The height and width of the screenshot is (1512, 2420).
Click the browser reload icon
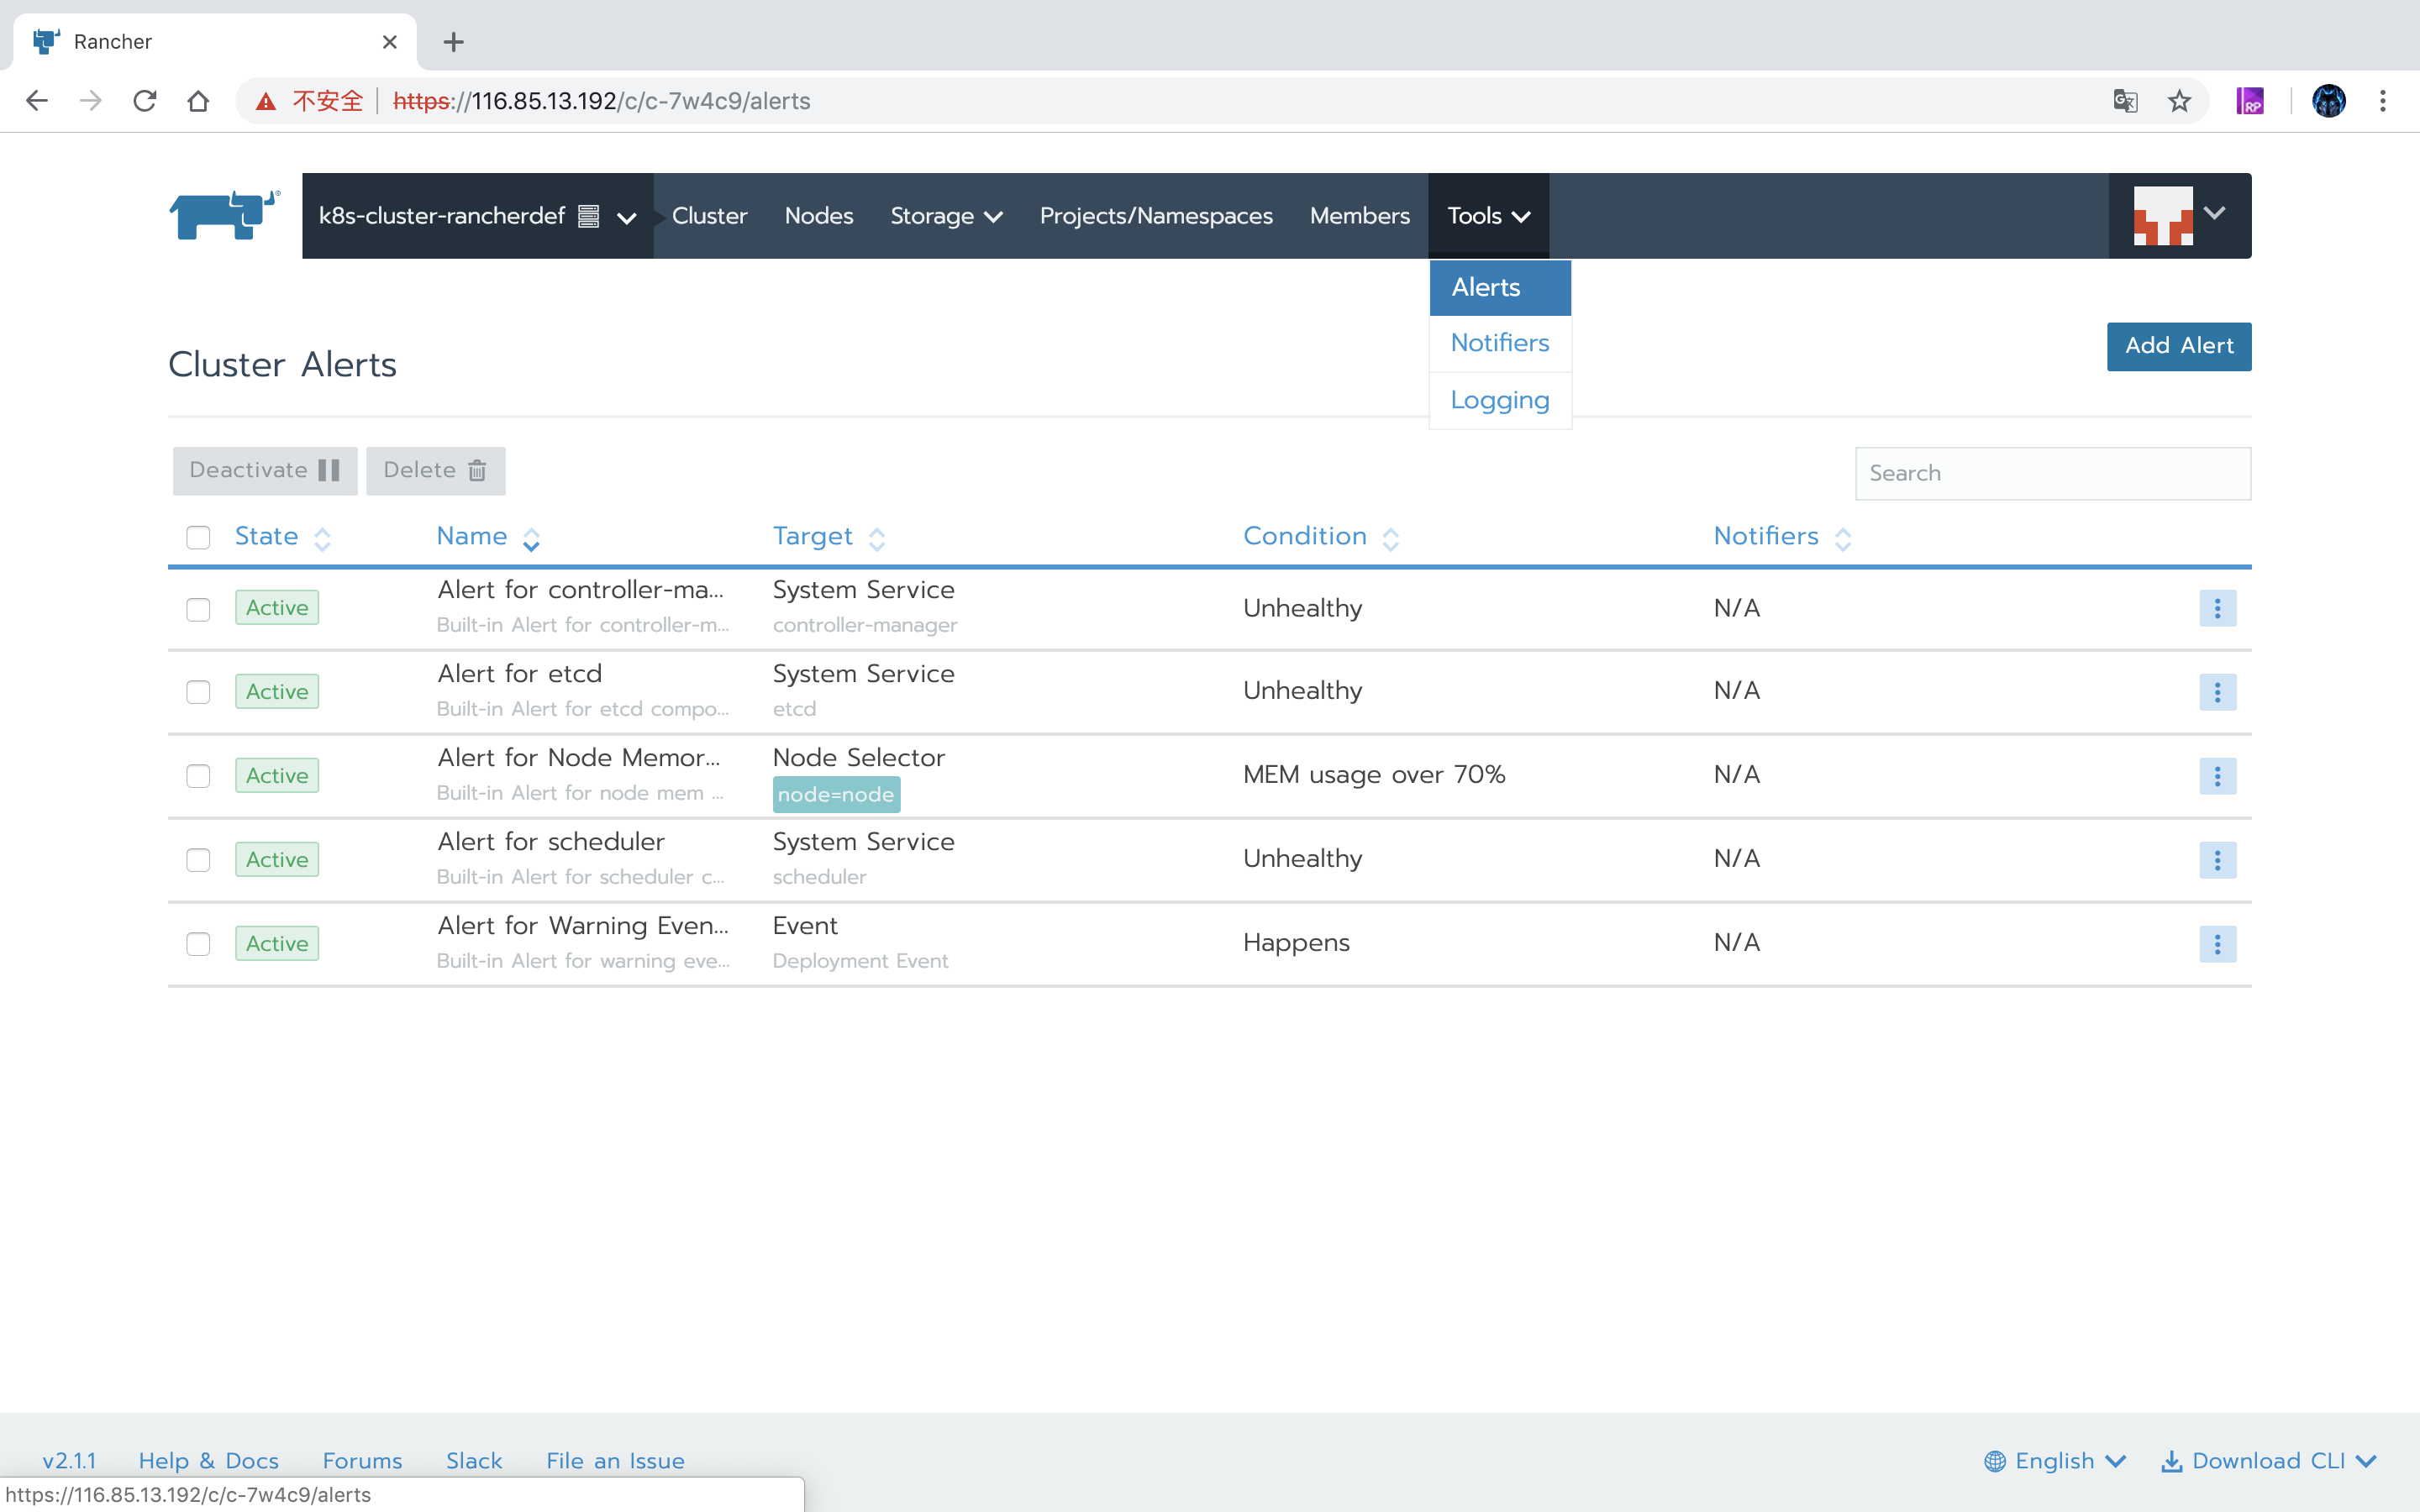(145, 101)
